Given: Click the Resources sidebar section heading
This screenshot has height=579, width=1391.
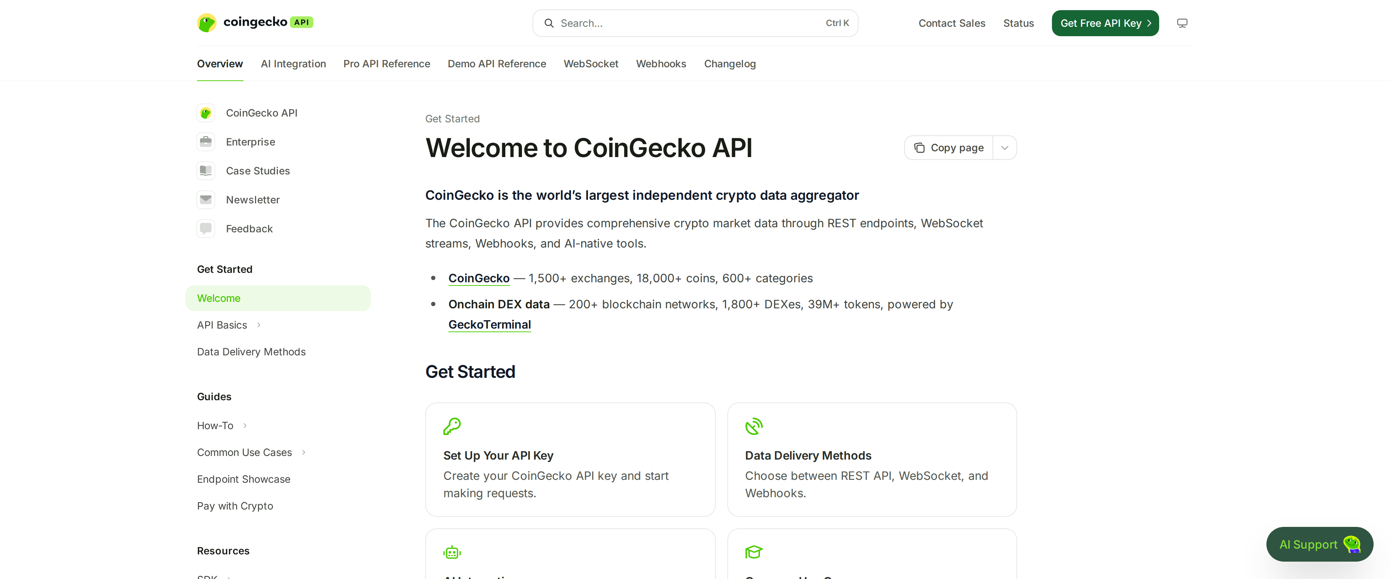Looking at the screenshot, I should 223,551.
